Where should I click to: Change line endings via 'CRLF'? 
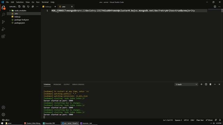[192, 120]
